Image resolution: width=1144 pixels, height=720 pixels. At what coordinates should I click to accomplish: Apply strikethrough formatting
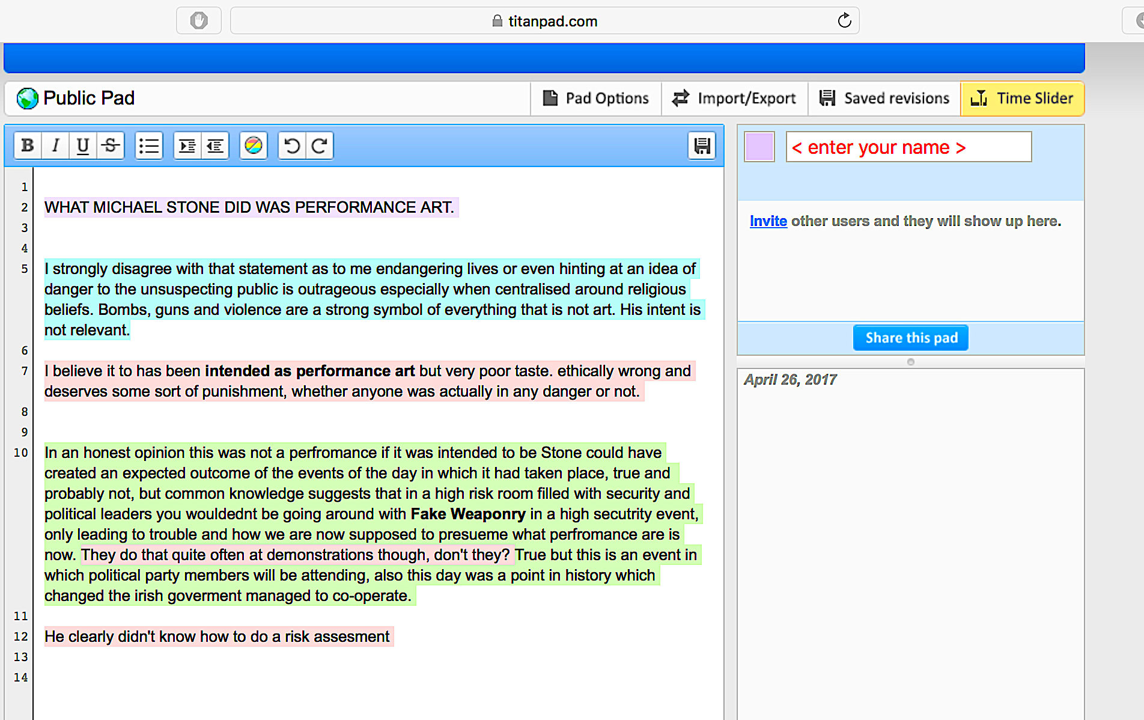click(x=111, y=146)
